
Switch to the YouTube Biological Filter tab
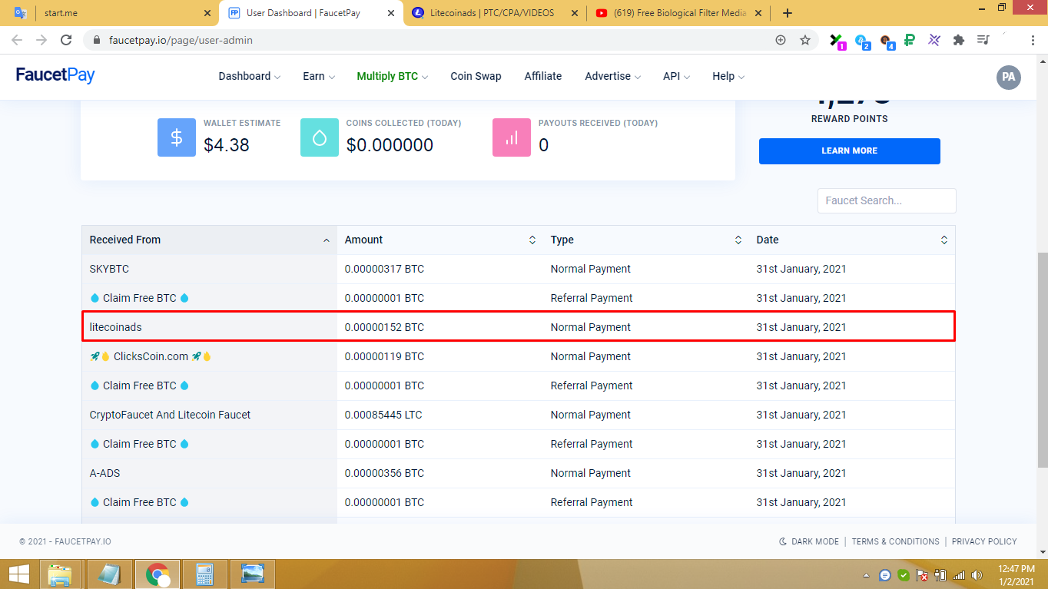(x=678, y=13)
